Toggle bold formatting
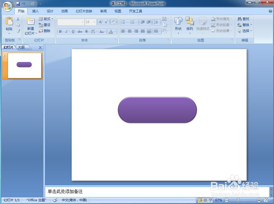The image size is (274, 204). point(60,31)
